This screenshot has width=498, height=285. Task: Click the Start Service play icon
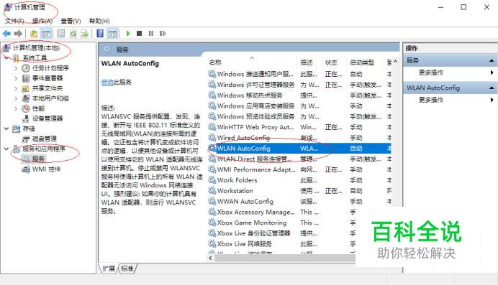[x=128, y=33]
